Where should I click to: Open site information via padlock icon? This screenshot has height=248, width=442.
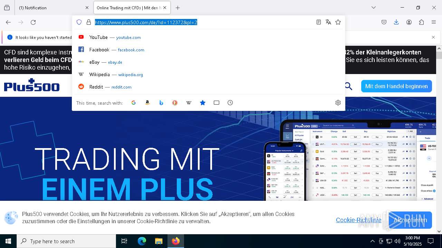click(89, 22)
